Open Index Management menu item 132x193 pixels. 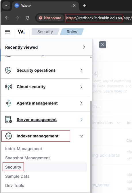pyautogui.click(x=24, y=149)
